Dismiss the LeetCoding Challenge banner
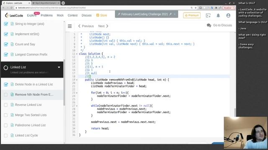Image resolution: width=268 pixels, height=150 pixels. coord(175,14)
